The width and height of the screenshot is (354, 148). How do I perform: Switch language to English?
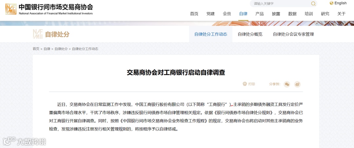(341, 3)
